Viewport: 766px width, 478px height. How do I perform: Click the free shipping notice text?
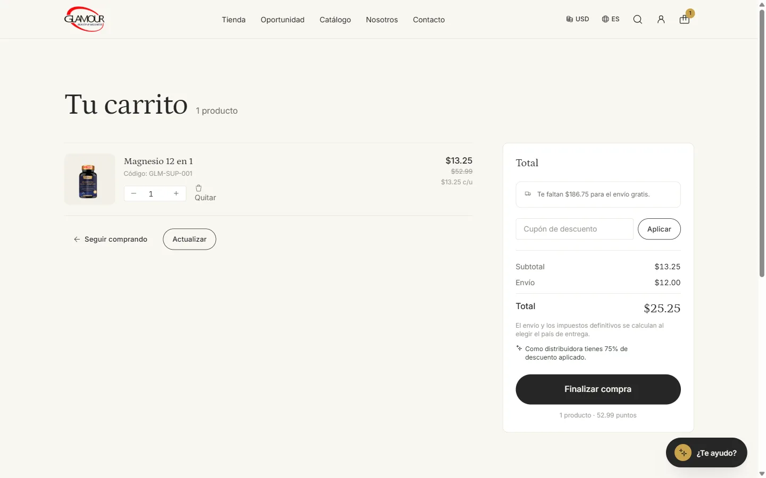pyautogui.click(x=593, y=194)
